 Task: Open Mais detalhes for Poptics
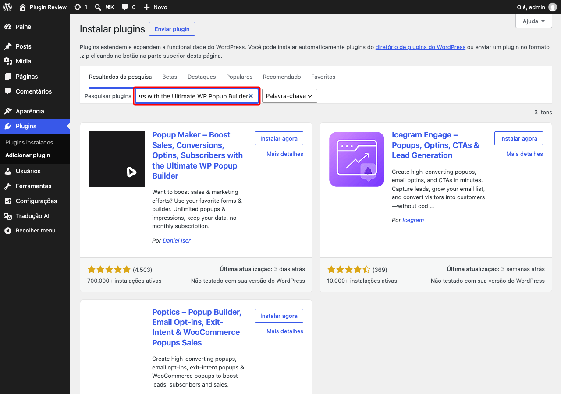click(x=285, y=331)
